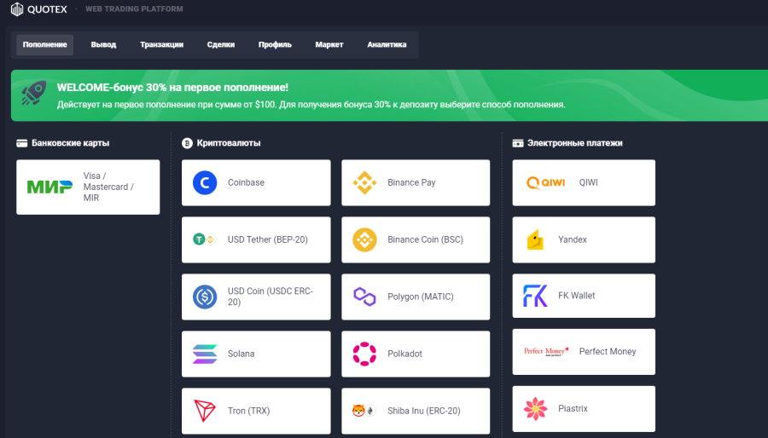Image resolution: width=768 pixels, height=438 pixels.
Task: Click the QIWI logo
Action: click(x=545, y=183)
